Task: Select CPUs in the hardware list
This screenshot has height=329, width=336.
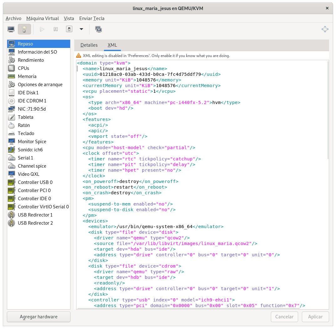Action: pyautogui.click(x=23, y=68)
